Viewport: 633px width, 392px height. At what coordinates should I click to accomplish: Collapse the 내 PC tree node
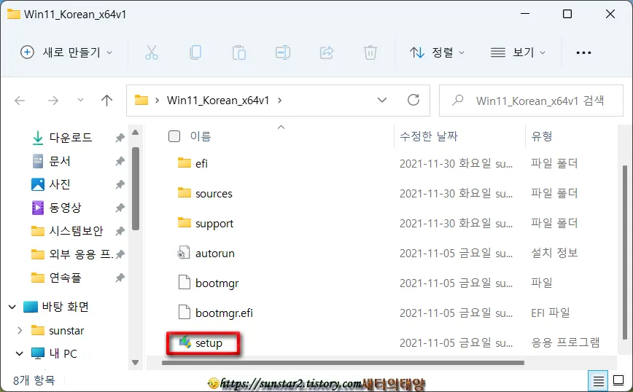click(20, 353)
